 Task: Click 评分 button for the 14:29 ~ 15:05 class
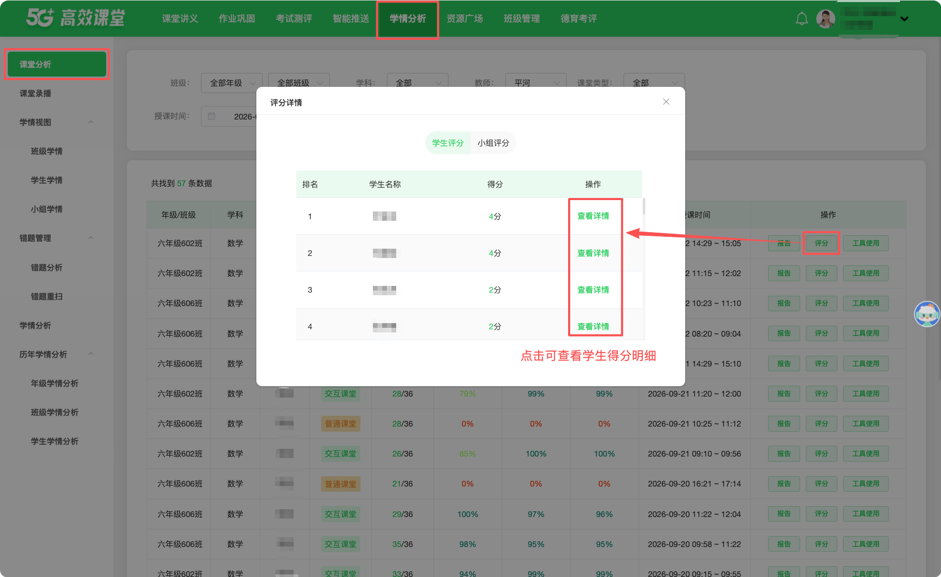[x=821, y=243]
